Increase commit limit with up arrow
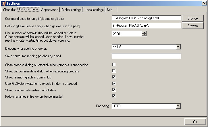Image resolution: width=208 pixels, height=127 pixels. (144, 32)
